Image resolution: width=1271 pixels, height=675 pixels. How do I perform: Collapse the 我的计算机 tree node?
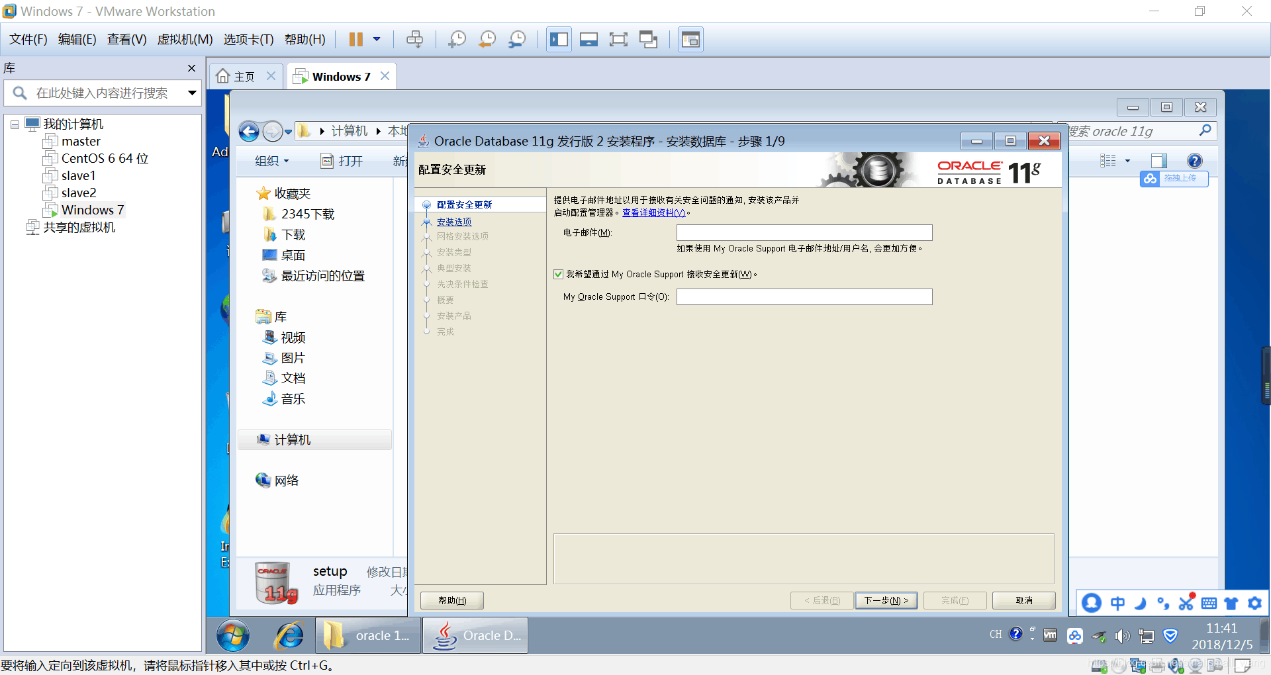[x=15, y=124]
